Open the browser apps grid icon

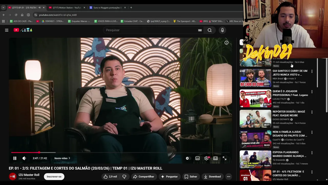tap(3, 21)
